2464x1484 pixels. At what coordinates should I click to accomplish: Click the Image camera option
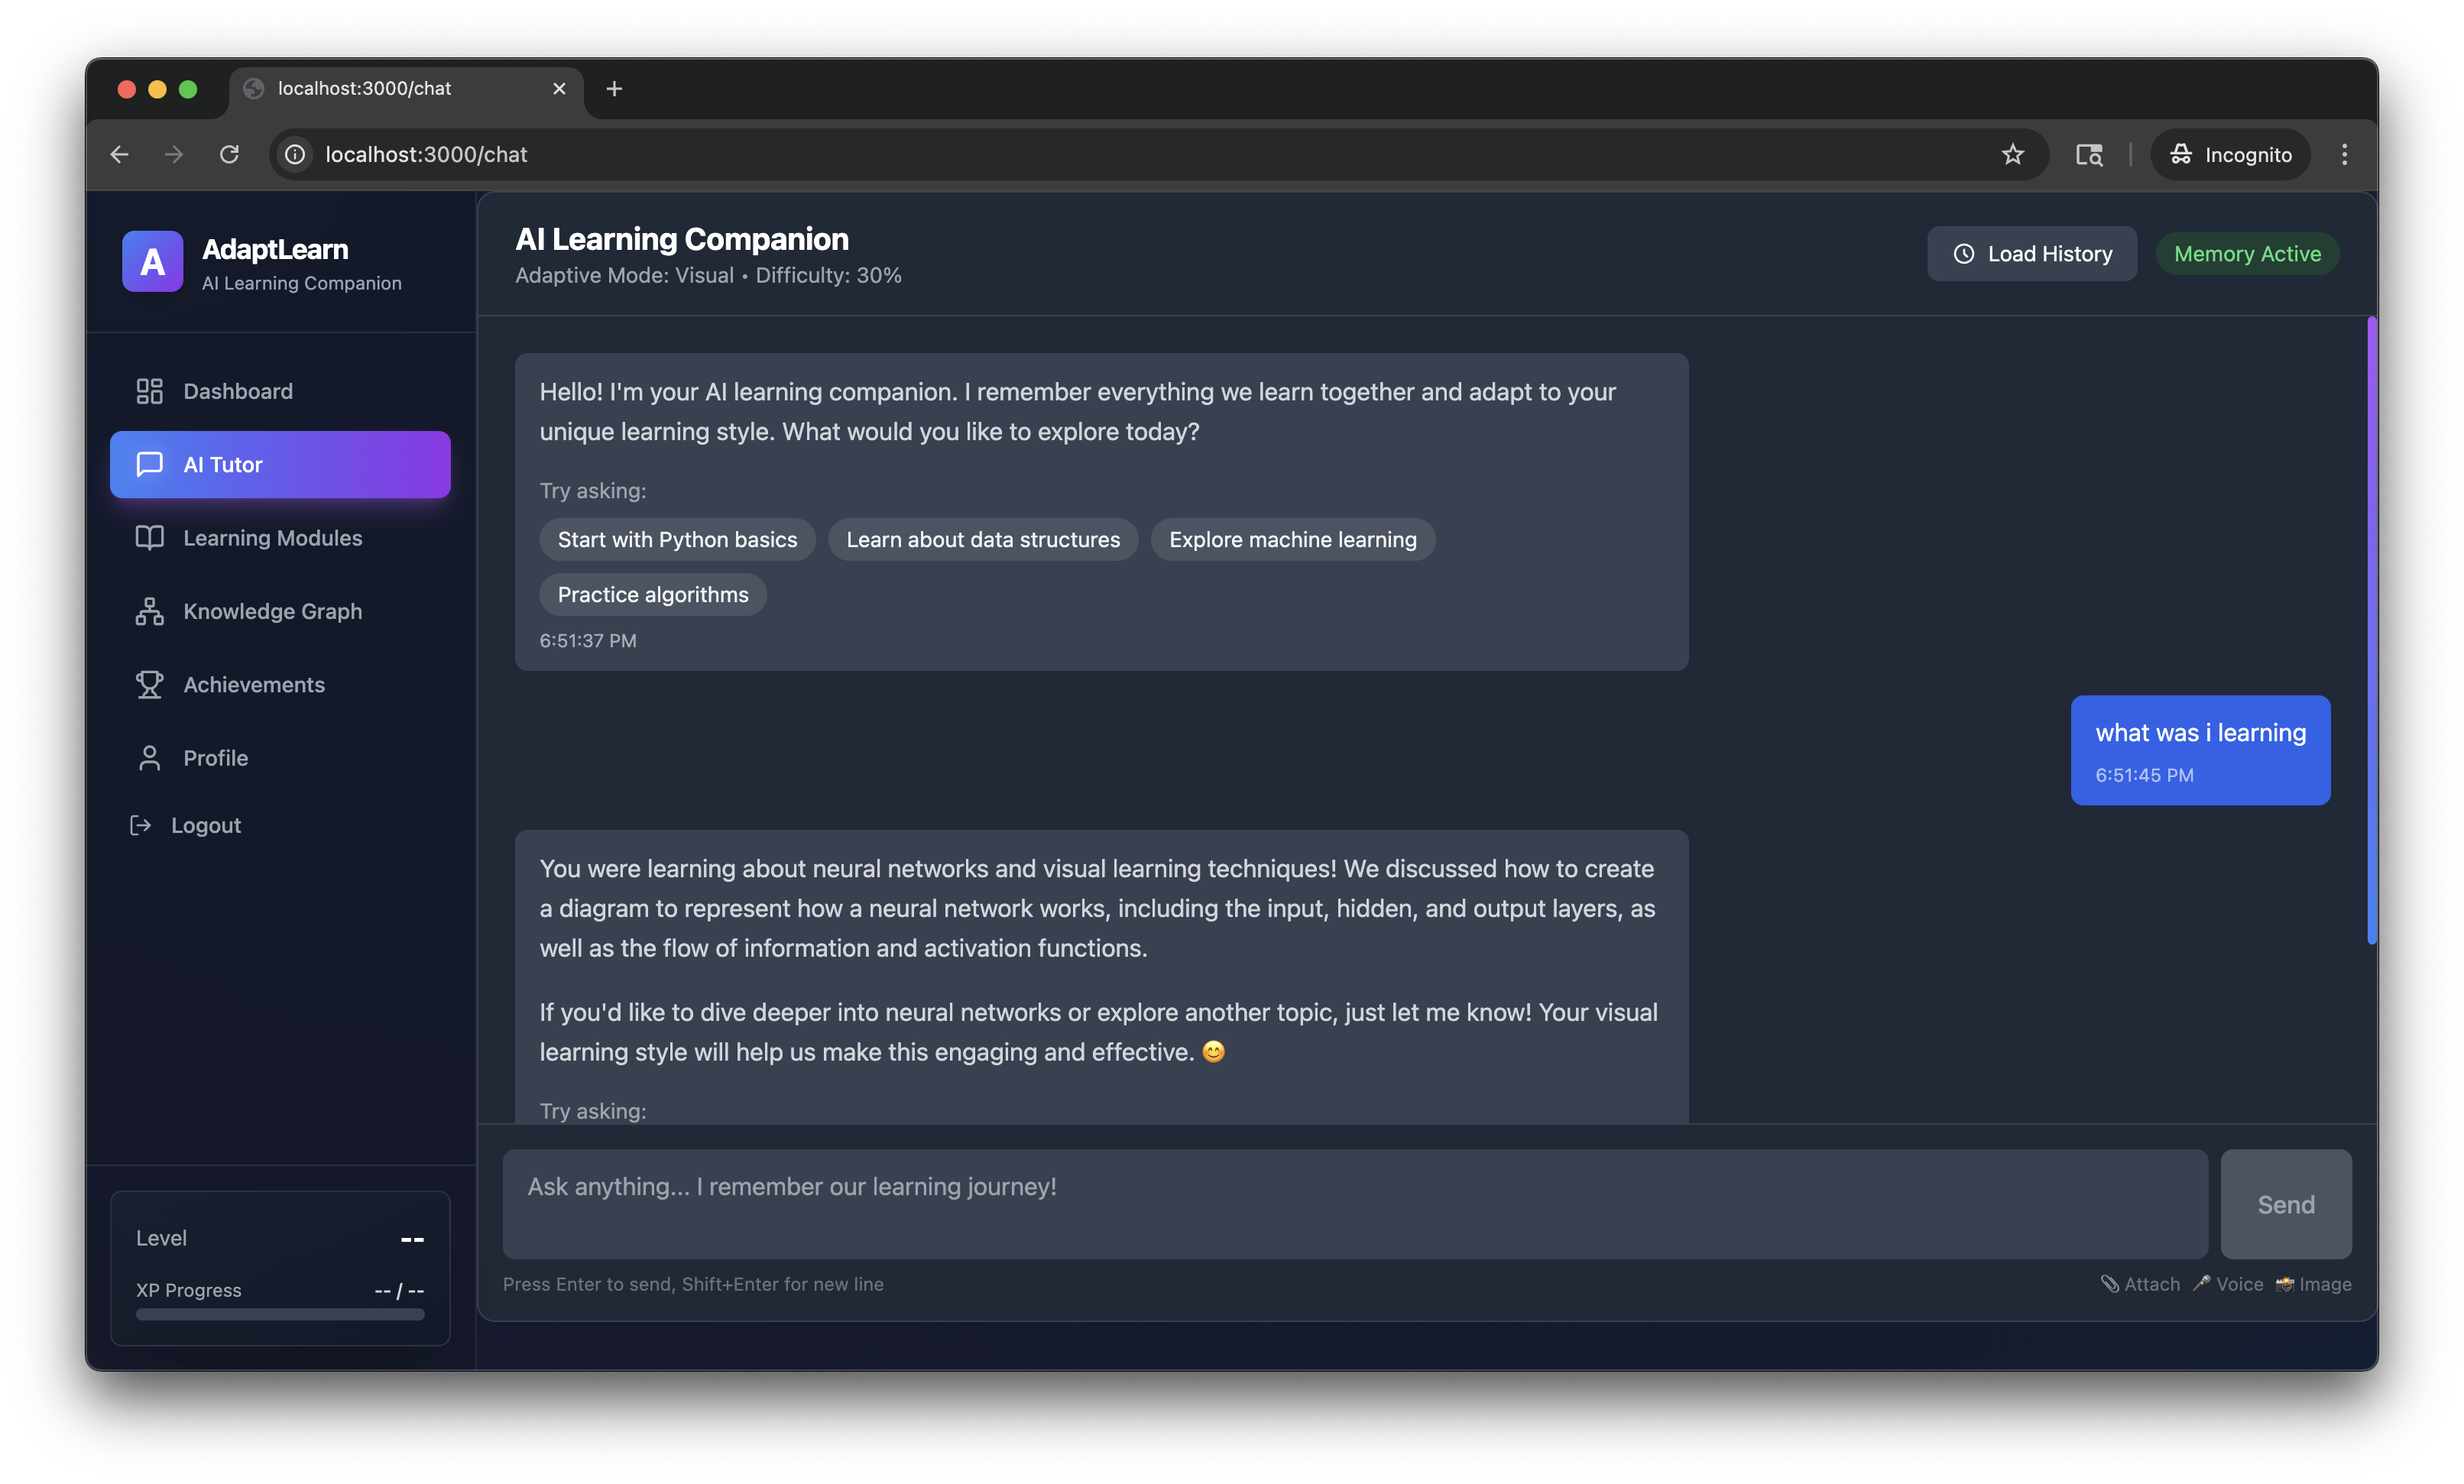(2313, 1284)
